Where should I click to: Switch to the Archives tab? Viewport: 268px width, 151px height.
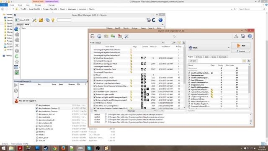click(199, 57)
